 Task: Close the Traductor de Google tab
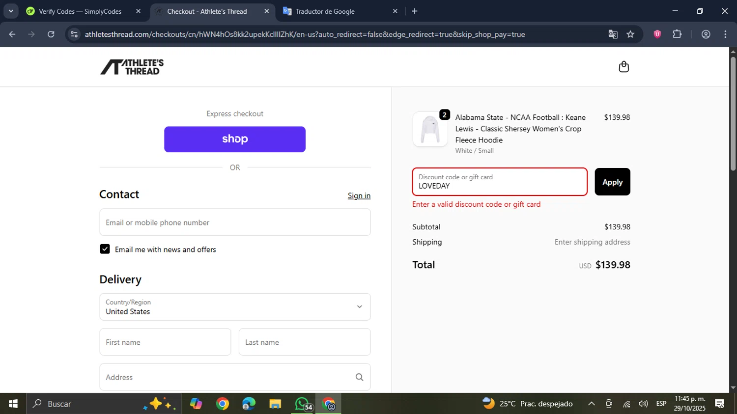tap(395, 11)
